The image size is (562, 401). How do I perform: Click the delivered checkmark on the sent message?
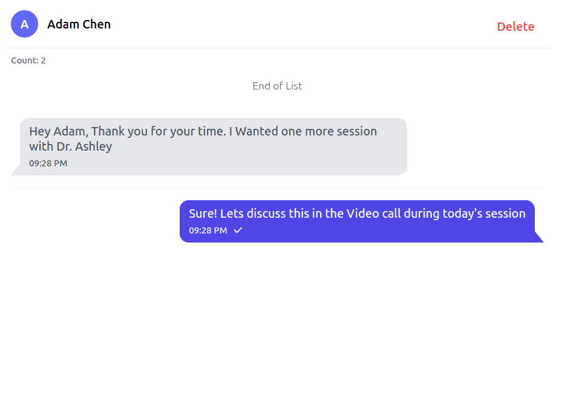[x=238, y=230]
